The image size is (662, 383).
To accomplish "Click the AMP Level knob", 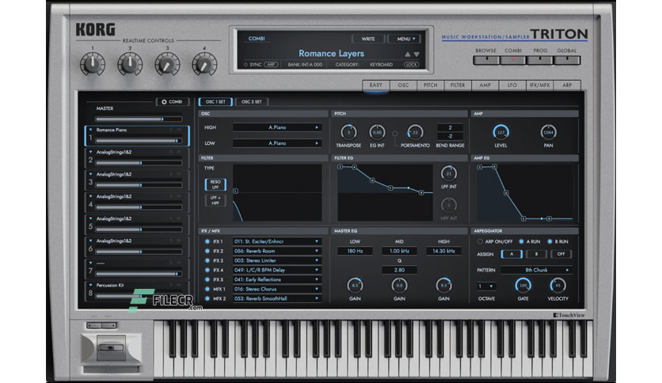I will pos(500,132).
